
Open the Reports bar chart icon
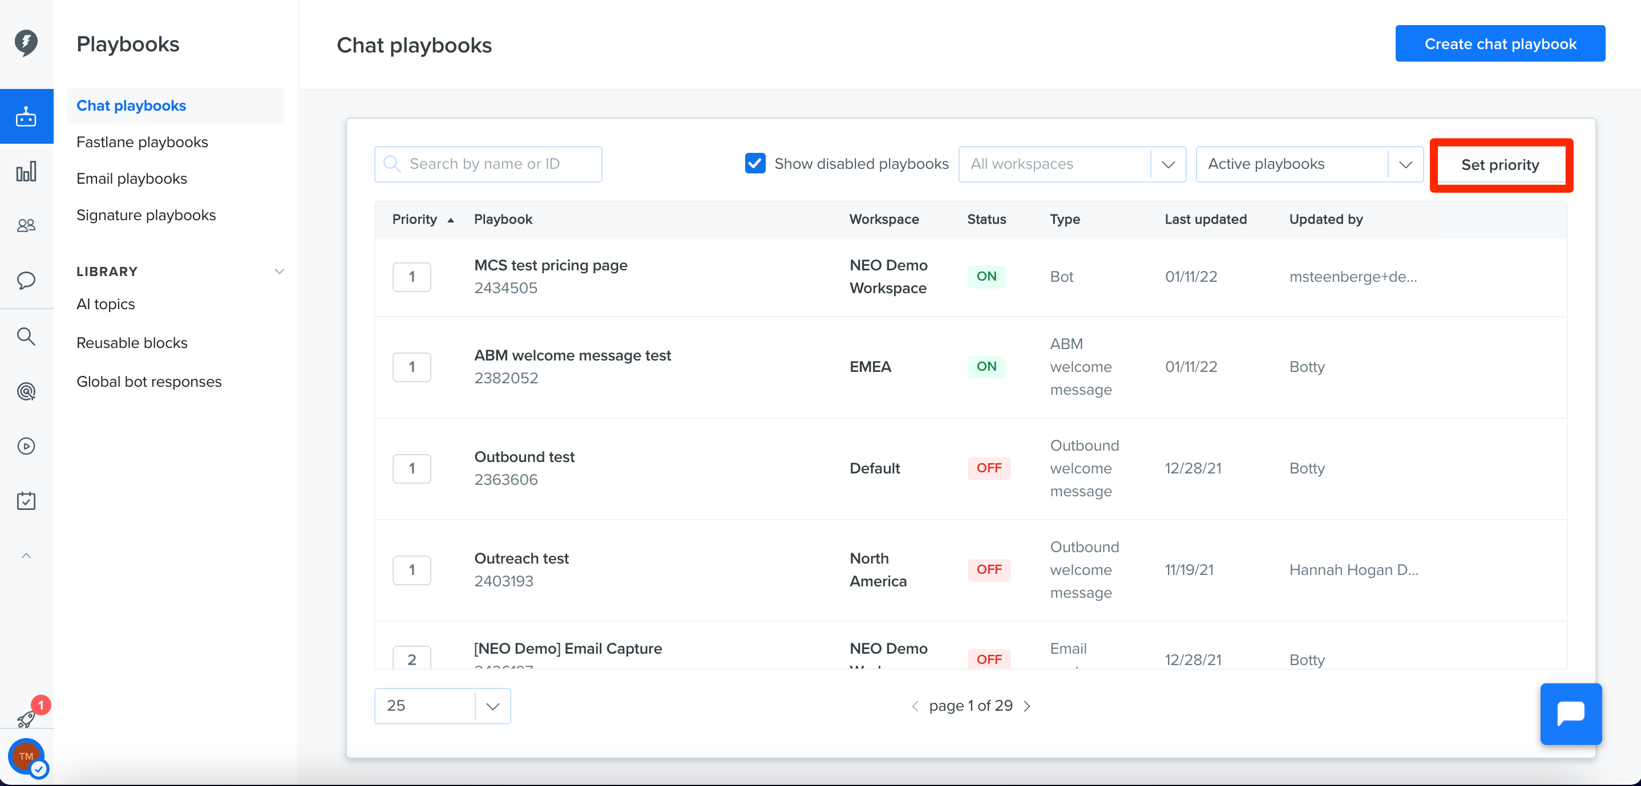pos(26,171)
